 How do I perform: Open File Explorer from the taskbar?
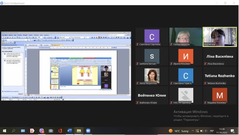pos(79,131)
